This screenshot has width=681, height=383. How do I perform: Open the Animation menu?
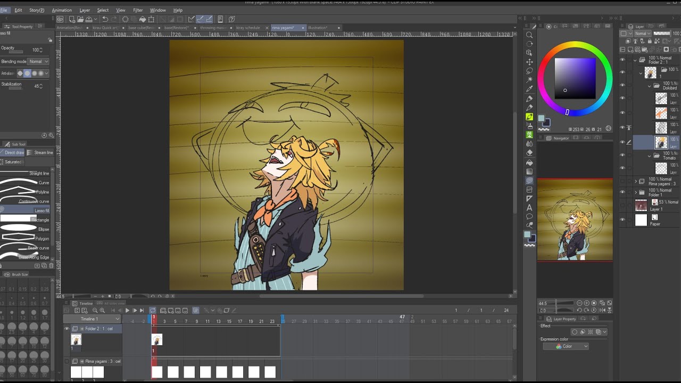point(62,10)
